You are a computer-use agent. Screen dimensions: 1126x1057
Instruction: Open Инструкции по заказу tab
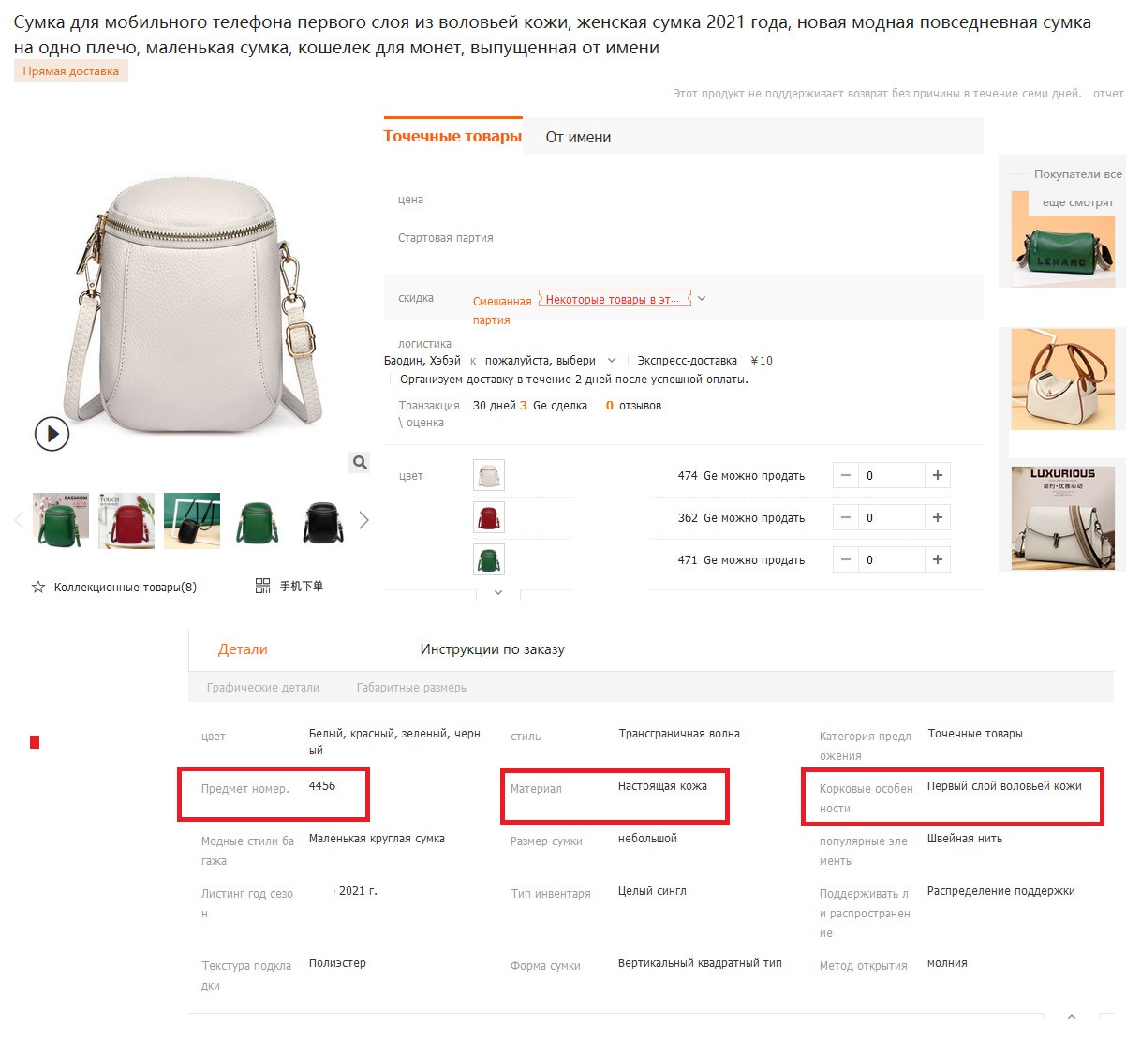[x=493, y=649]
